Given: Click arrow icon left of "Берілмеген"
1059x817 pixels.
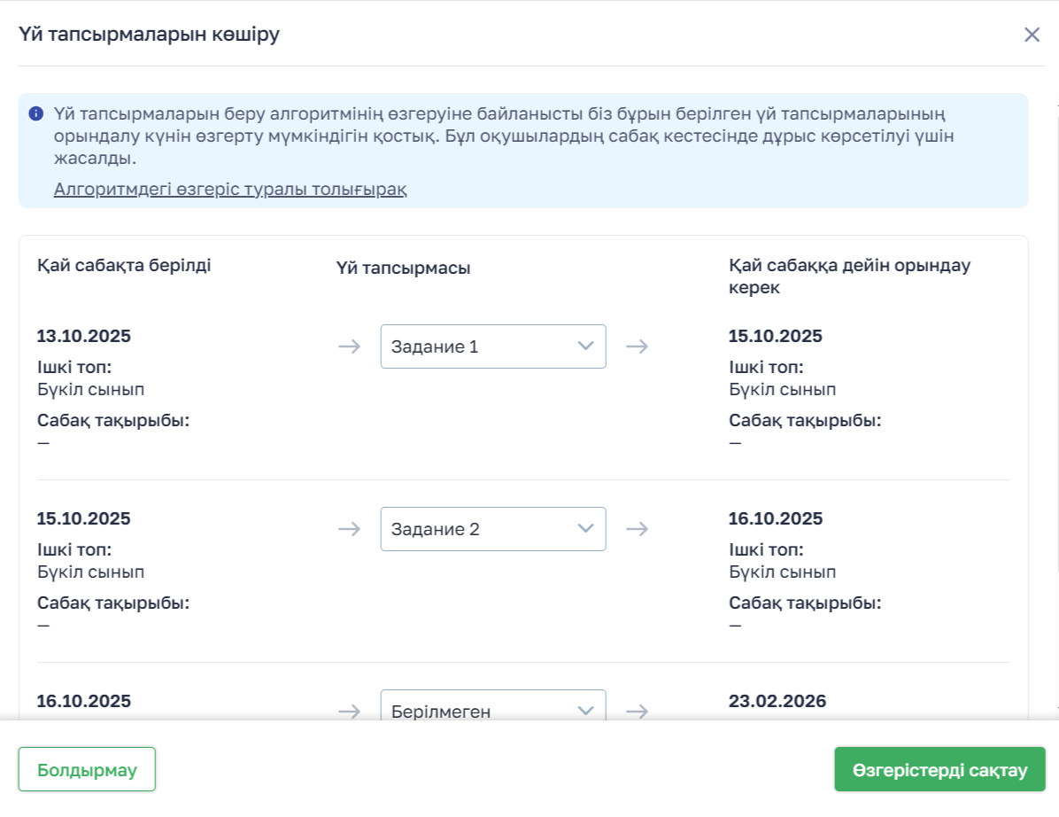Looking at the screenshot, I should [x=350, y=711].
